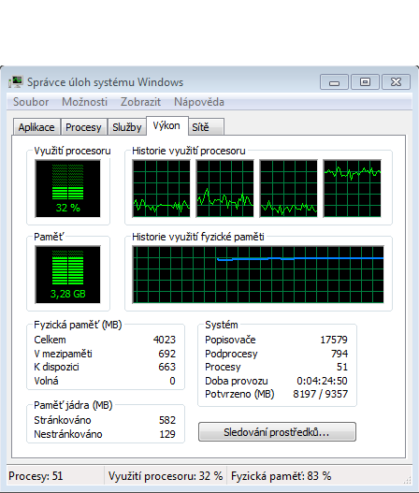Click status bar Využití procesoru: 32 %
The image size is (419, 493).
click(x=166, y=476)
